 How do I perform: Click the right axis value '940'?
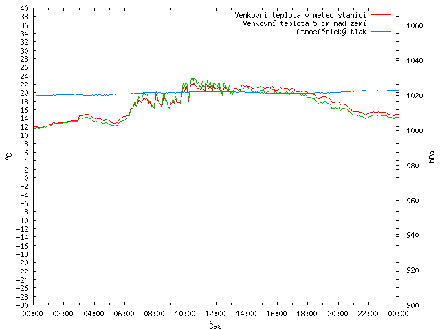412,235
